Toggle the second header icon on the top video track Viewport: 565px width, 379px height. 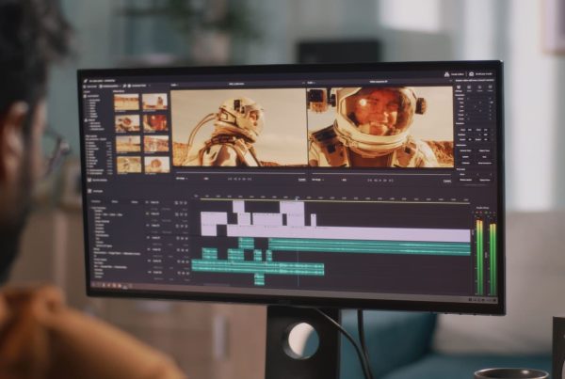click(181, 203)
